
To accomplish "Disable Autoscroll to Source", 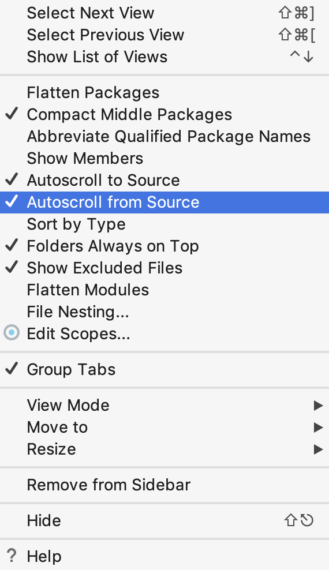I will pyautogui.click(x=164, y=181).
